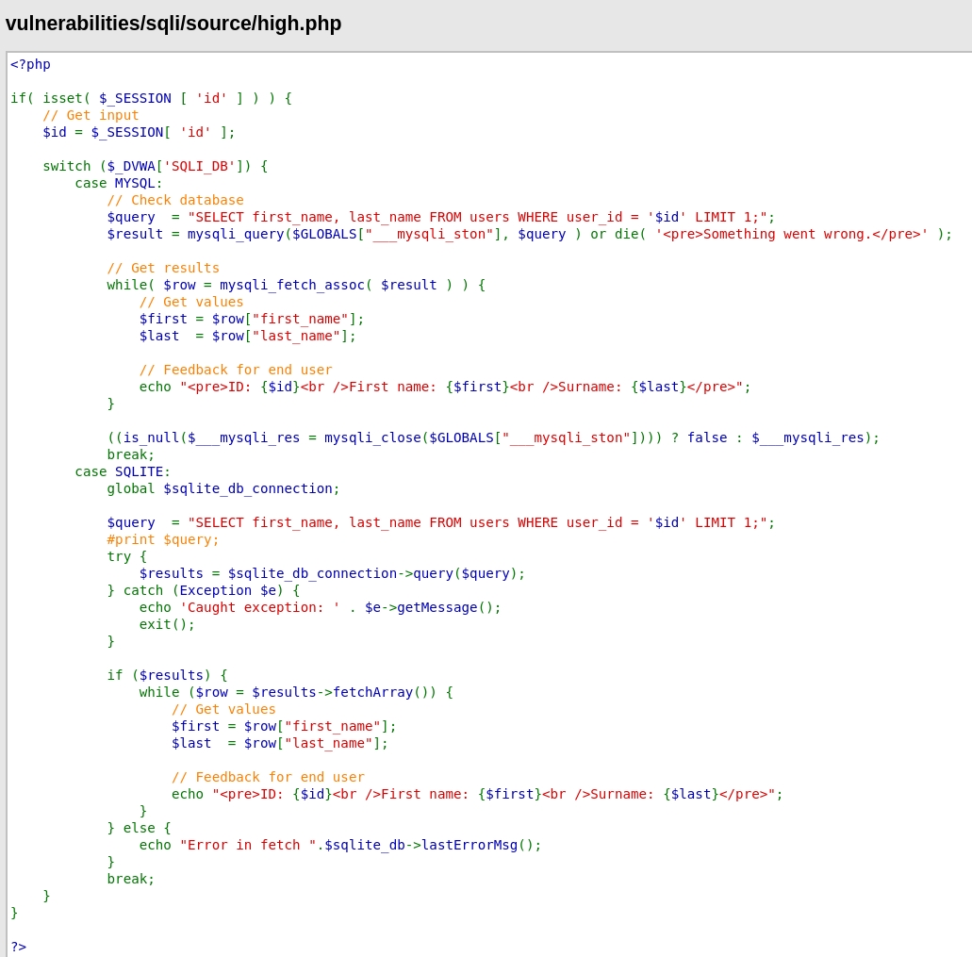Screen dimensions: 972x957
Task: Click the 'Error in fetch' string
Action: 247,845
